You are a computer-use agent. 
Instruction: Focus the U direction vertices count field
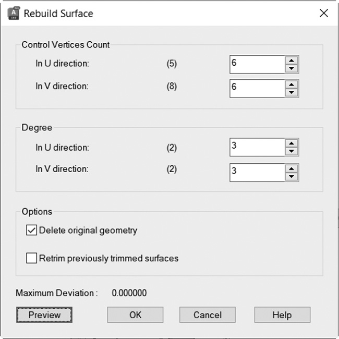pyautogui.click(x=257, y=65)
